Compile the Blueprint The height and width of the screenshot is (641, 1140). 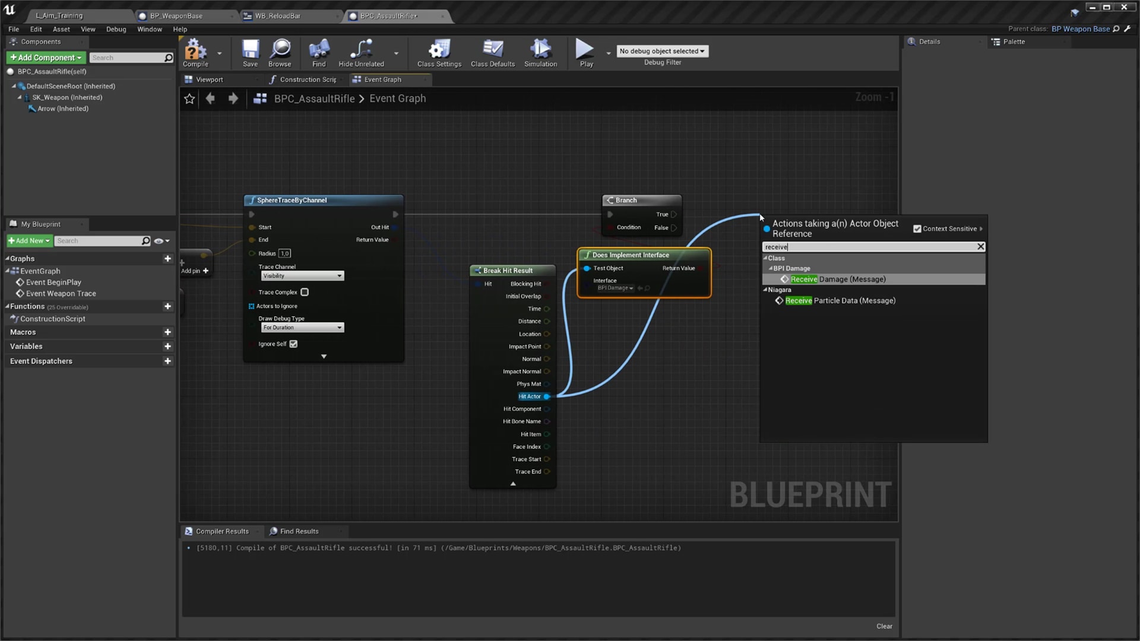[x=195, y=52]
